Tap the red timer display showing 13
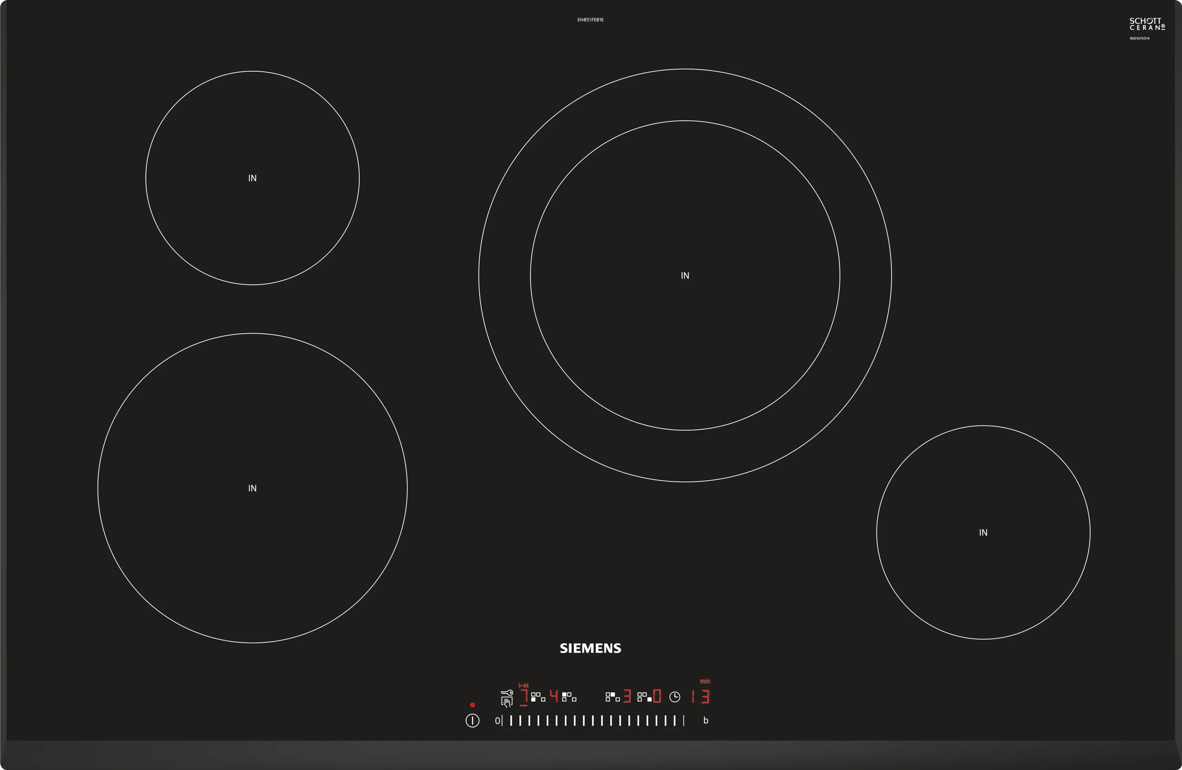Screen dimensions: 1182x770 click(x=701, y=696)
